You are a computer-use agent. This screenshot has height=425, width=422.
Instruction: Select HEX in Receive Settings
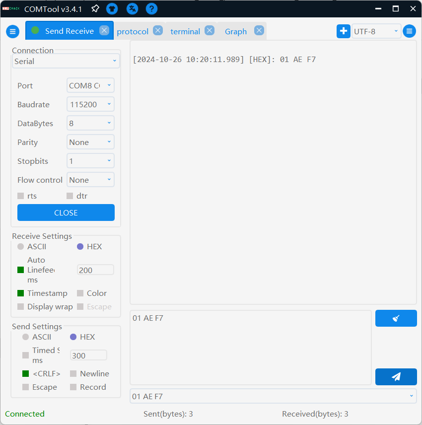[80, 247]
